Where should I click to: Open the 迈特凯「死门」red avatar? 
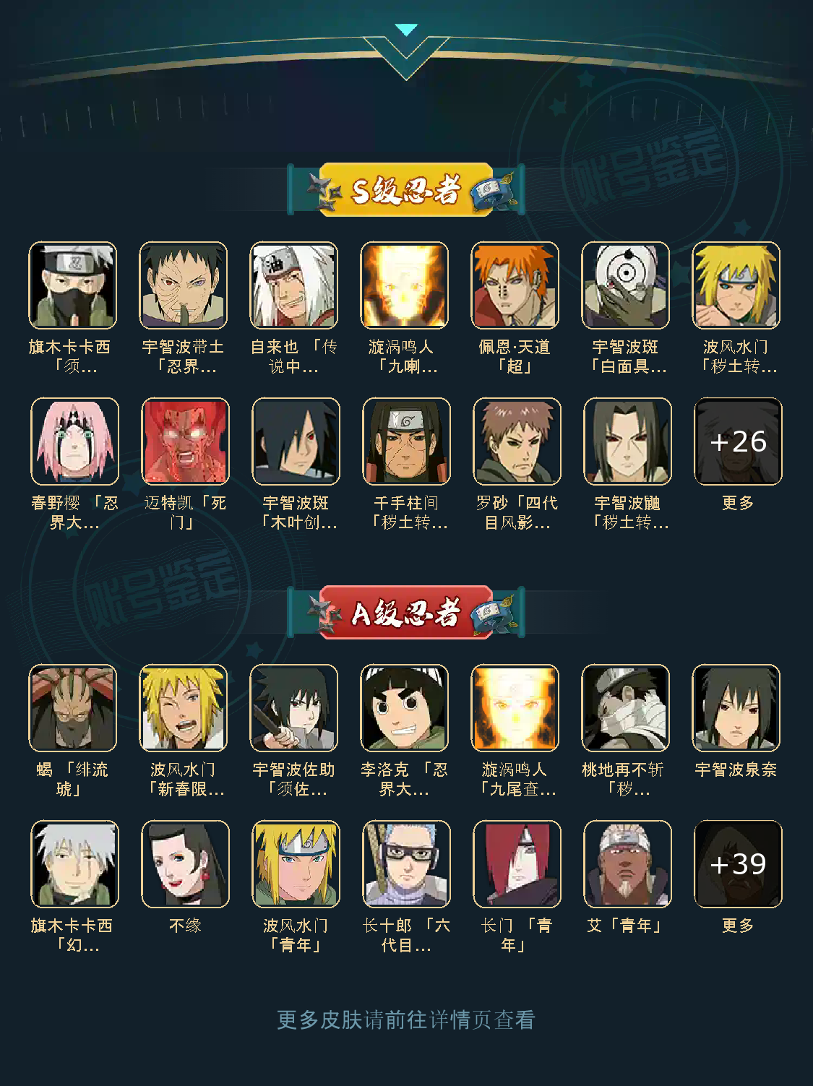click(185, 441)
